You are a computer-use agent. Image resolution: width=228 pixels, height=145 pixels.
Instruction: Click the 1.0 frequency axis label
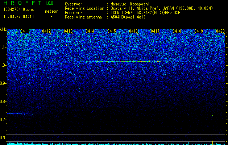click(3, 65)
